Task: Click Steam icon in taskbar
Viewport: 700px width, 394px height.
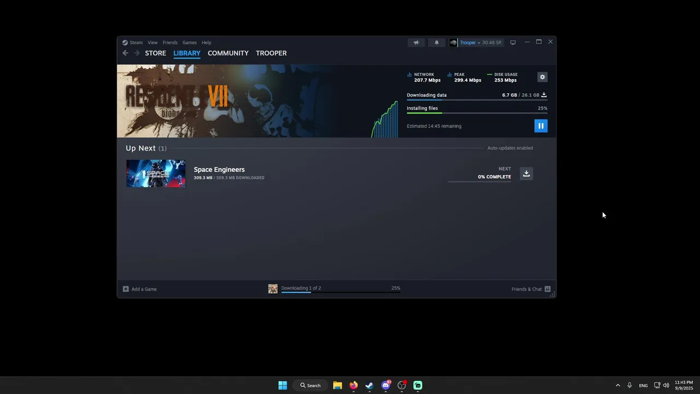Action: [x=369, y=385]
